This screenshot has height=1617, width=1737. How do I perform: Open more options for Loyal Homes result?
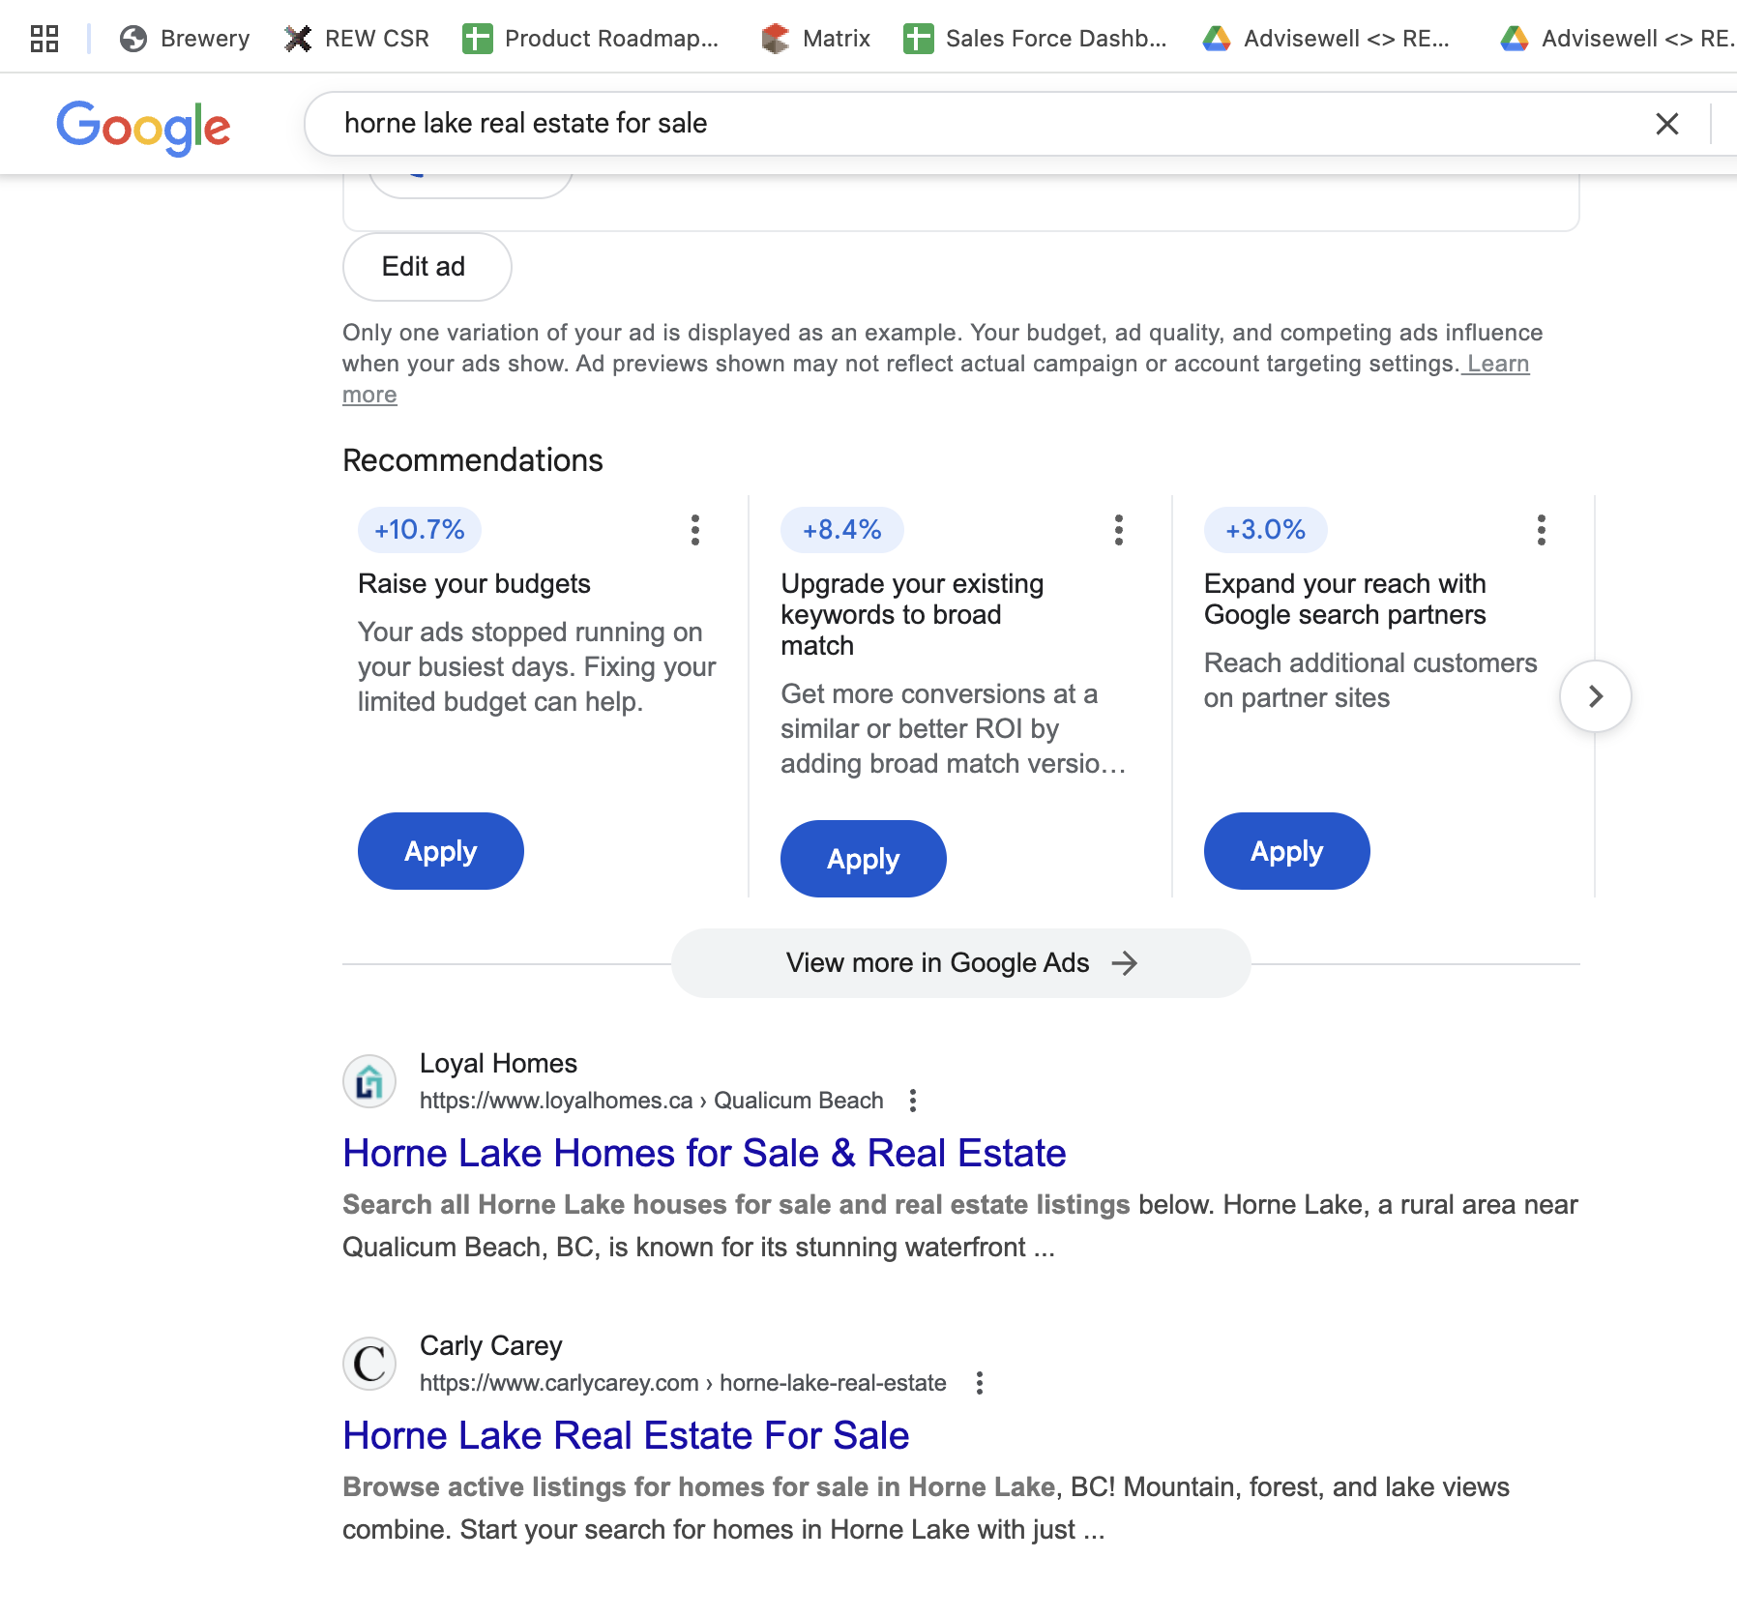click(x=913, y=1101)
